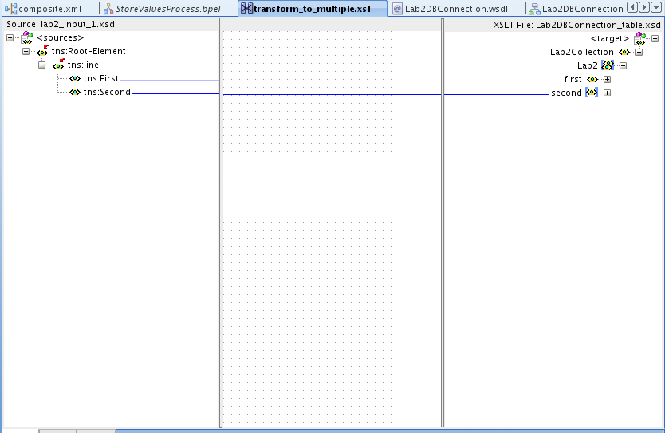
Task: Collapse the Lab2 target node
Action: 623,66
